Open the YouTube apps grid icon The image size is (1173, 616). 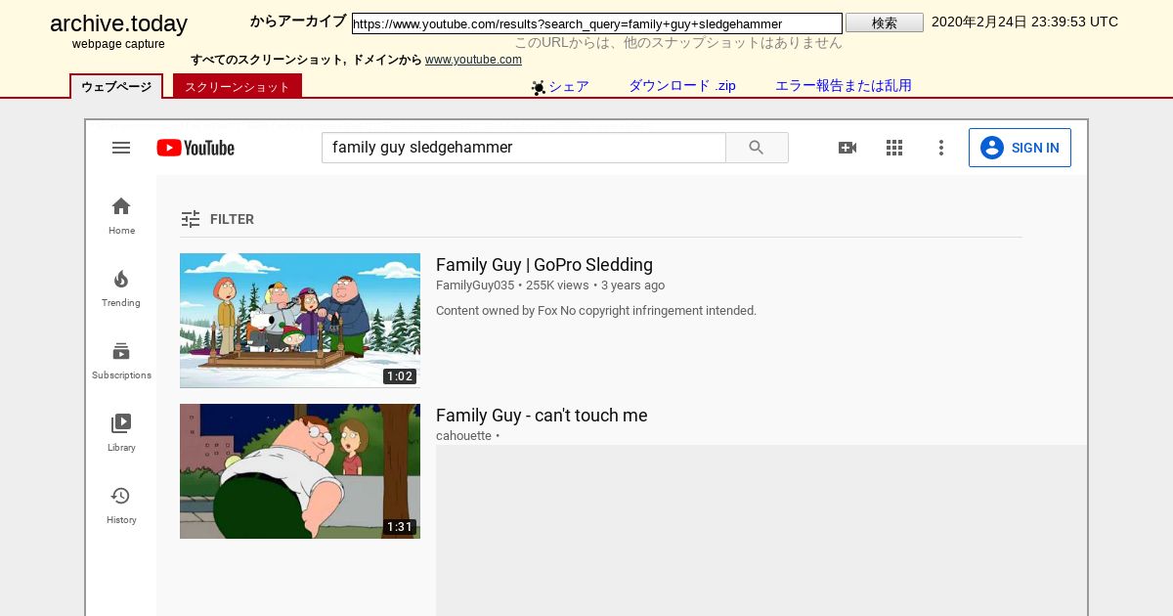point(894,148)
